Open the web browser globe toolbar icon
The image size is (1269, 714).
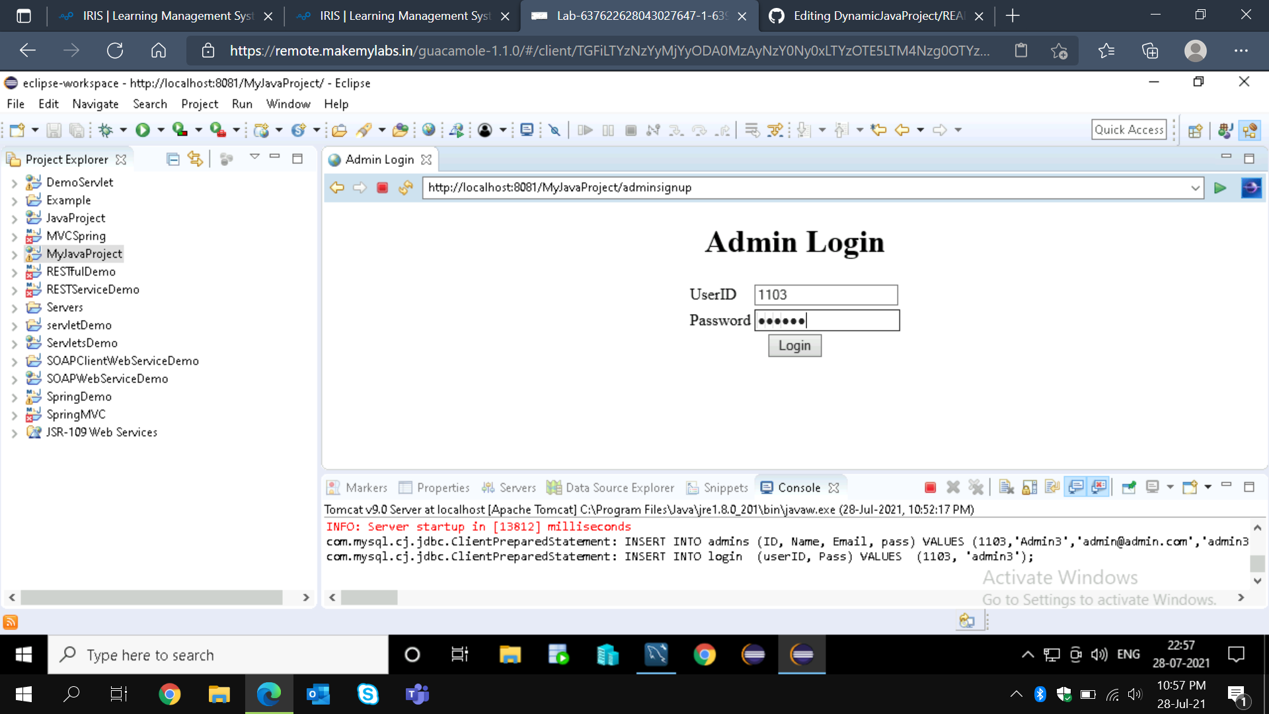coord(429,130)
